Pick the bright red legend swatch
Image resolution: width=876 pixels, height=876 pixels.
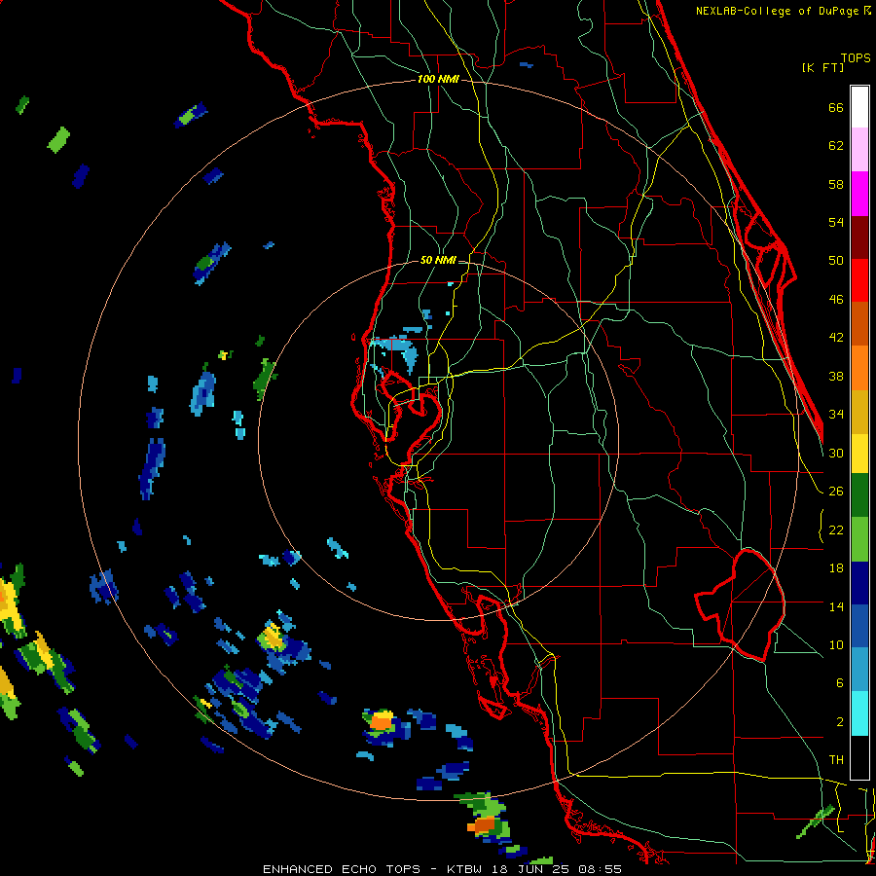[x=859, y=280]
